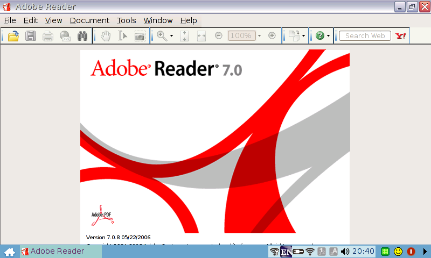
Task: Click the Adobe PDF logo on splash
Action: tap(102, 216)
